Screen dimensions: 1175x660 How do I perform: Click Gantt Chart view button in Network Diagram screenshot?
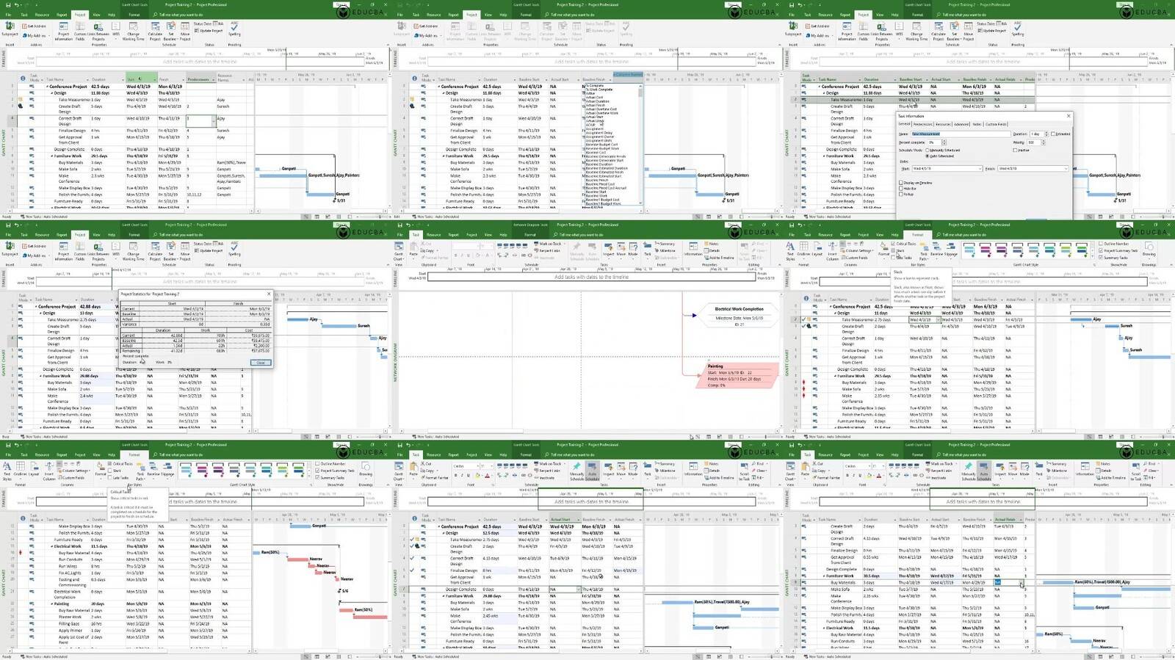click(399, 251)
